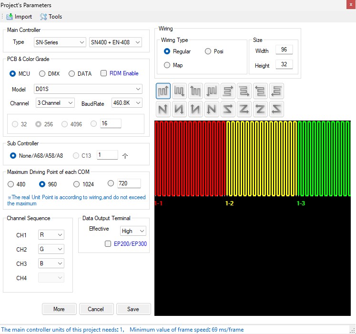
Task: Click the green 1-3 wiring region
Action: 324,159
